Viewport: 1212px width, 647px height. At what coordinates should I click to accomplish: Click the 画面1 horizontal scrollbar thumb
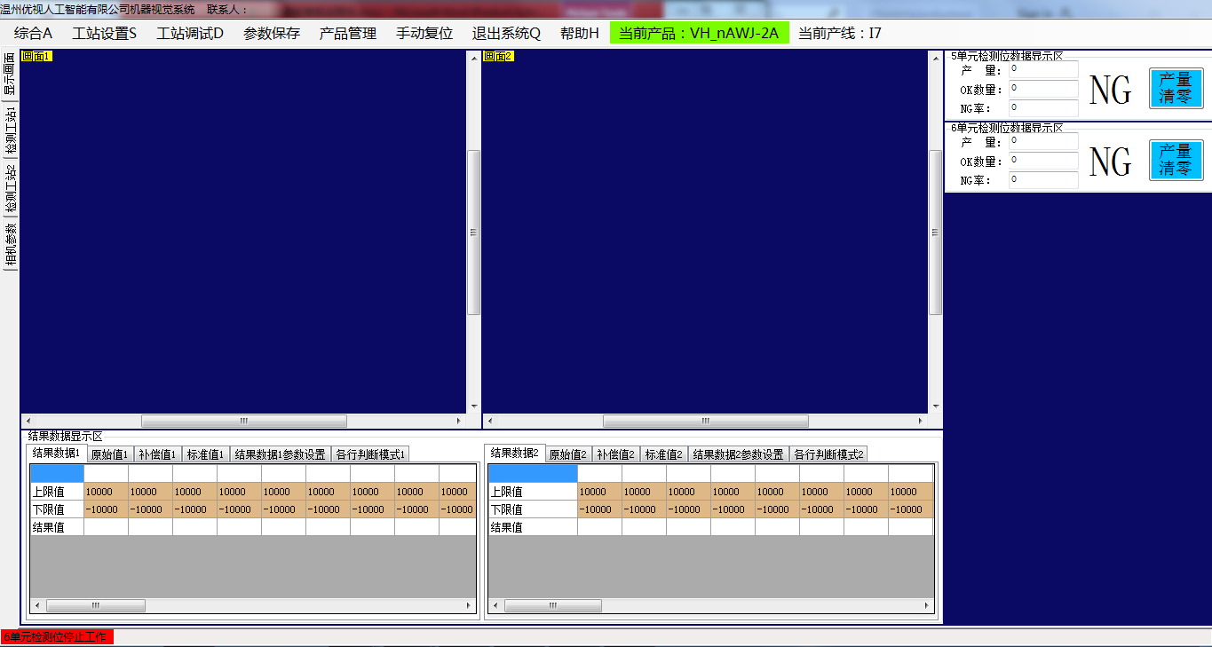(x=244, y=422)
